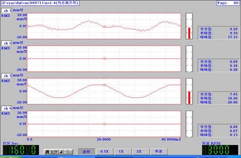Click the ch 1 waveform cursor marker
241x158 pixels.
(104, 27)
